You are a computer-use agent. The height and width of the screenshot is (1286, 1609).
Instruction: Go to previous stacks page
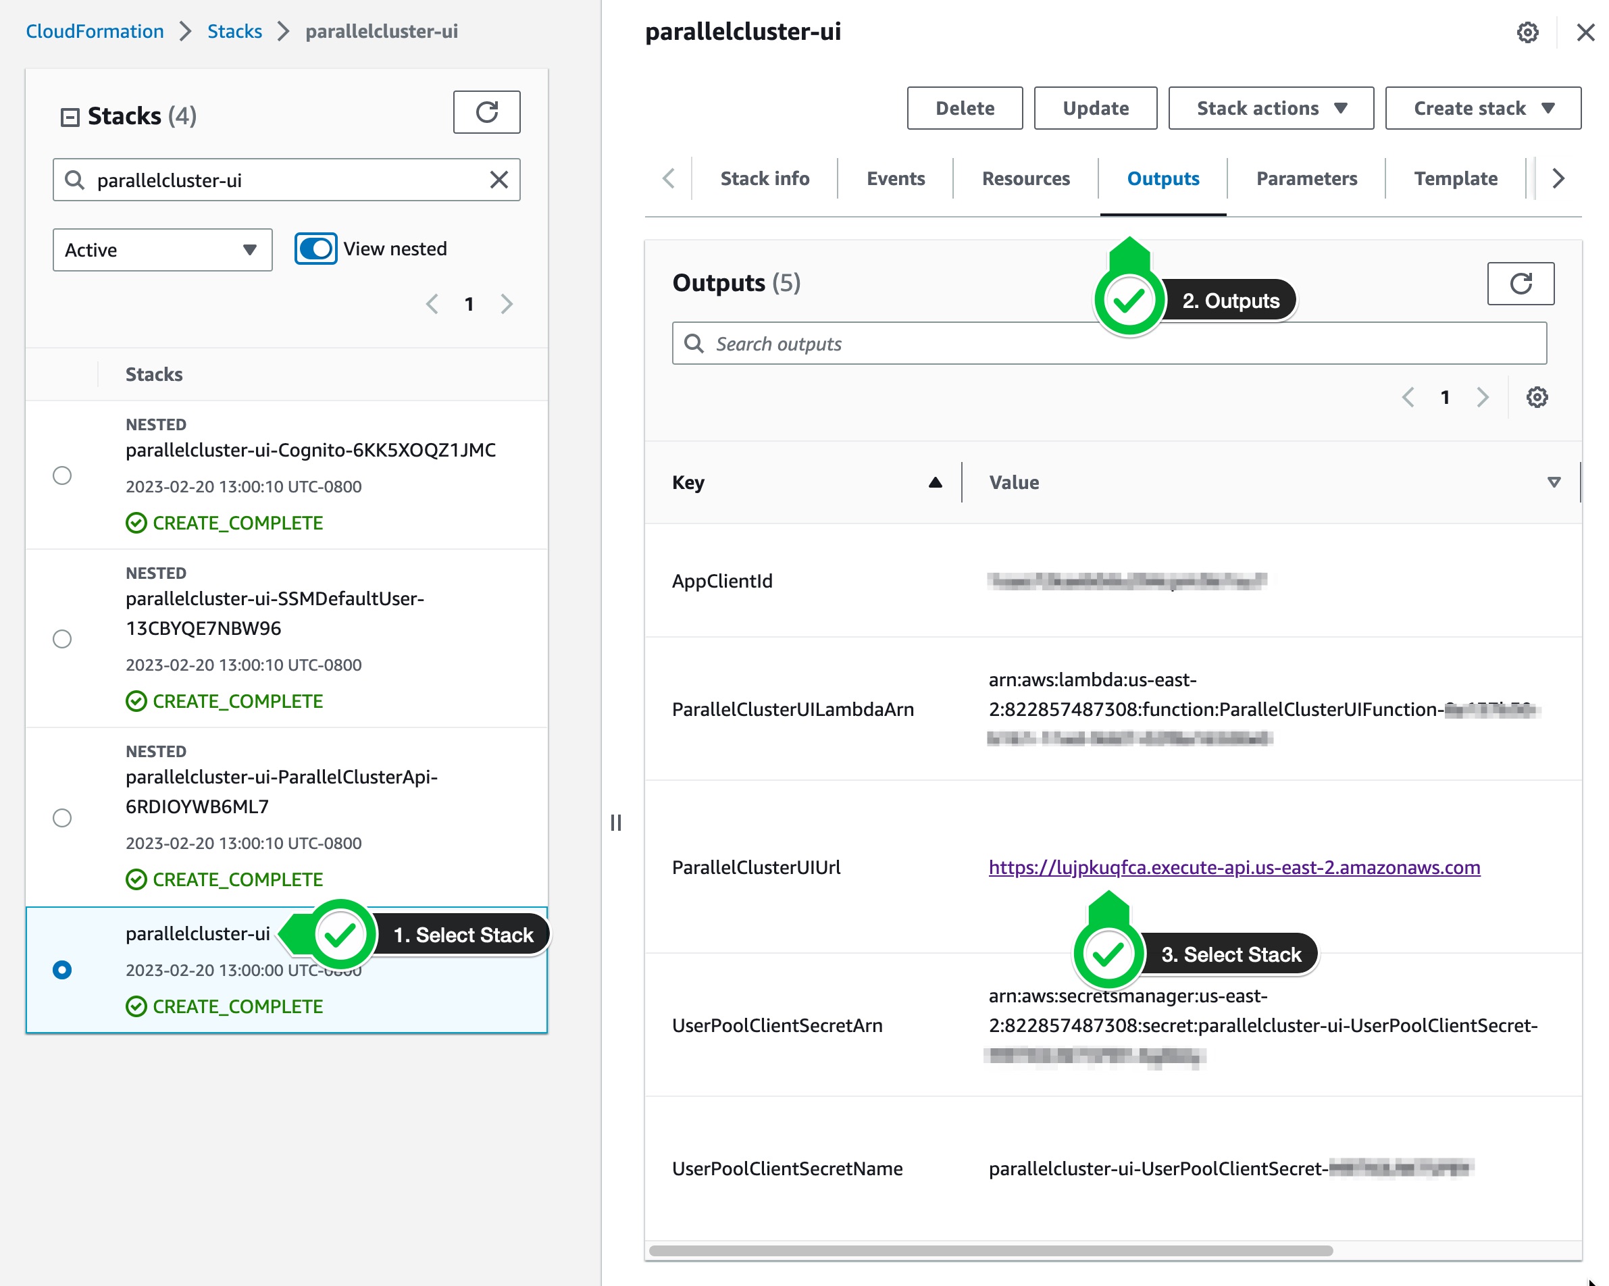point(432,305)
